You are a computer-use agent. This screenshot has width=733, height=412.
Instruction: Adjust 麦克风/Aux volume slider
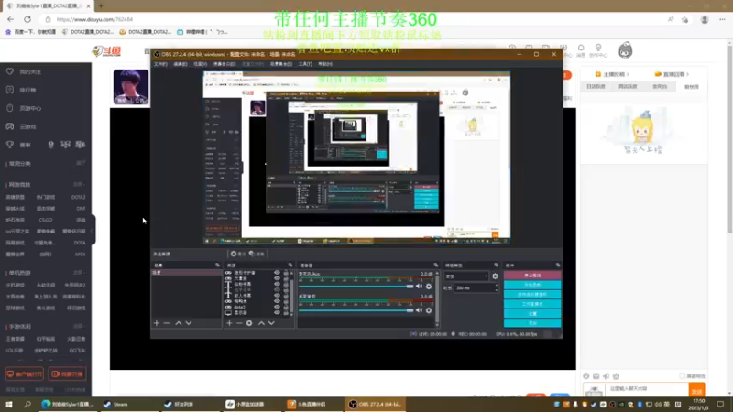(356, 287)
